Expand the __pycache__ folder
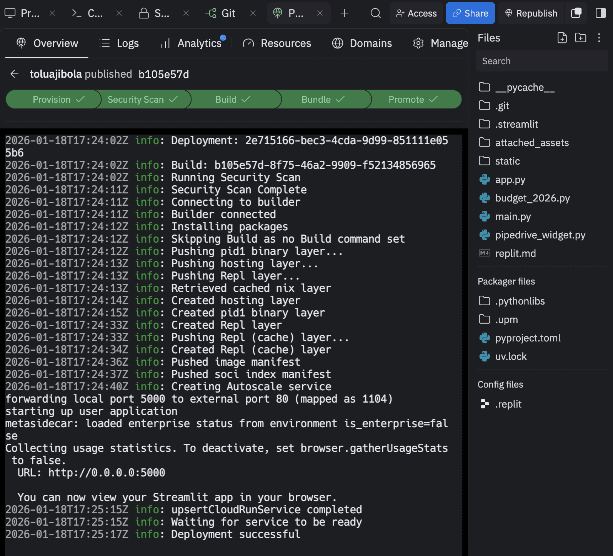 coord(525,87)
